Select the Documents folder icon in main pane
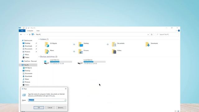199x112 pixels. [114, 44]
